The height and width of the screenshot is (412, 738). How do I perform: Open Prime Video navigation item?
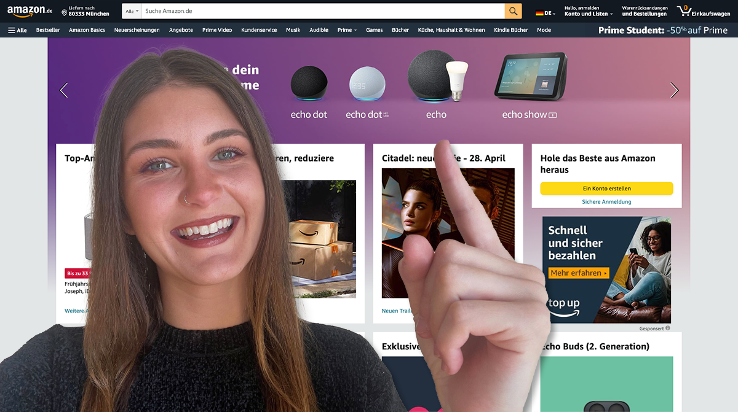217,30
